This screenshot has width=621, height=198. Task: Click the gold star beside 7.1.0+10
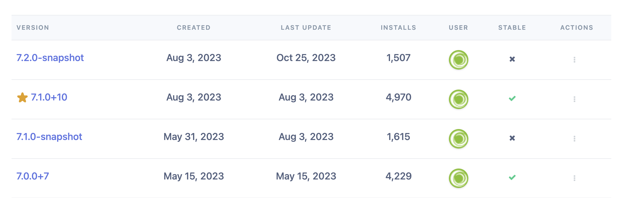tap(22, 98)
